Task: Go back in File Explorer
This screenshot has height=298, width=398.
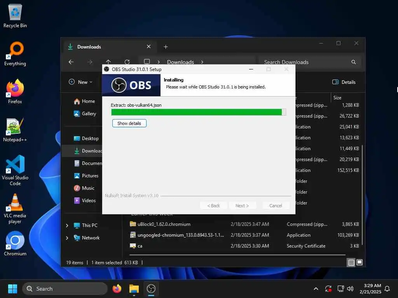Action: tap(71, 62)
